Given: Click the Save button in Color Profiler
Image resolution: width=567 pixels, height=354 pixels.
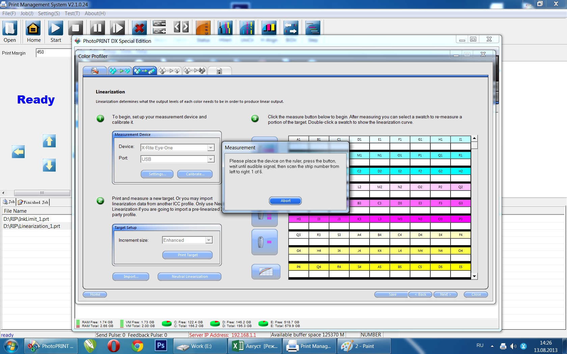Looking at the screenshot, I should pos(391,294).
